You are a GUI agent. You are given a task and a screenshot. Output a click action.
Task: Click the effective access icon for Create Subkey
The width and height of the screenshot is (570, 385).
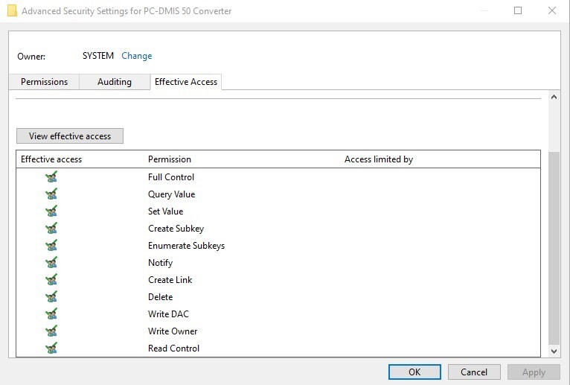point(51,229)
